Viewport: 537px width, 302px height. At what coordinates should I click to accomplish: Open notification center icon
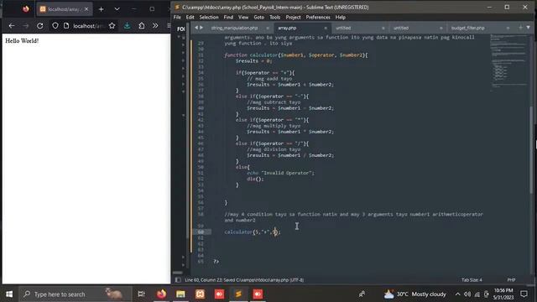524,294
